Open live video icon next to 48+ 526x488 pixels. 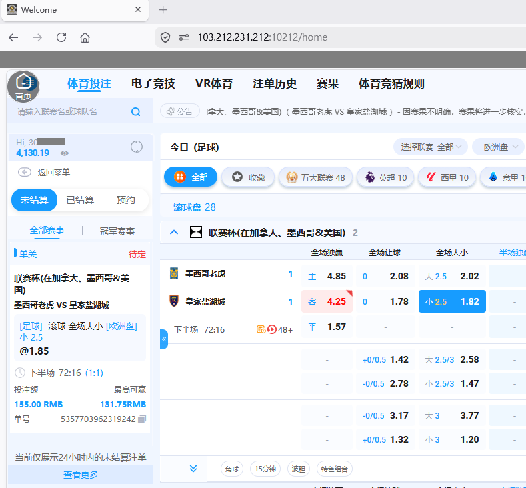(272, 329)
